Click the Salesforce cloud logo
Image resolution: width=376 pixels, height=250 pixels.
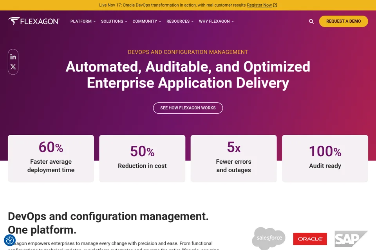click(x=269, y=238)
